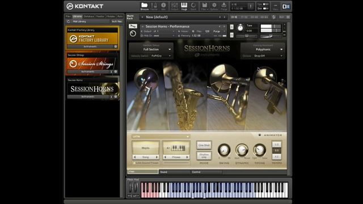
Task: Click the NI logo icon
Action: click(x=286, y=6)
